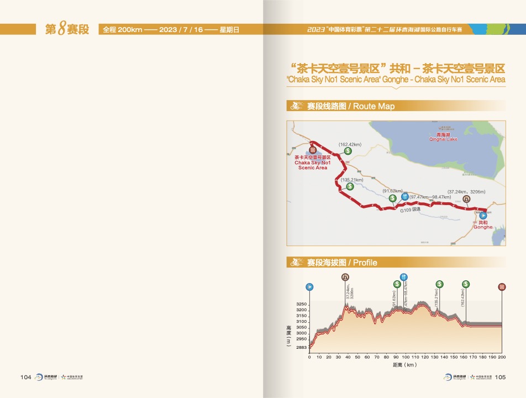
Task: Click the checkered finish icon on route map
Action: tap(313, 150)
